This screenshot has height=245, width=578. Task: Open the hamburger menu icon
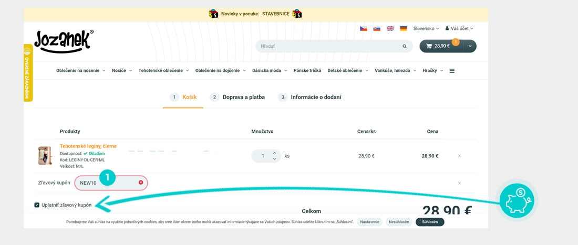[452, 71]
